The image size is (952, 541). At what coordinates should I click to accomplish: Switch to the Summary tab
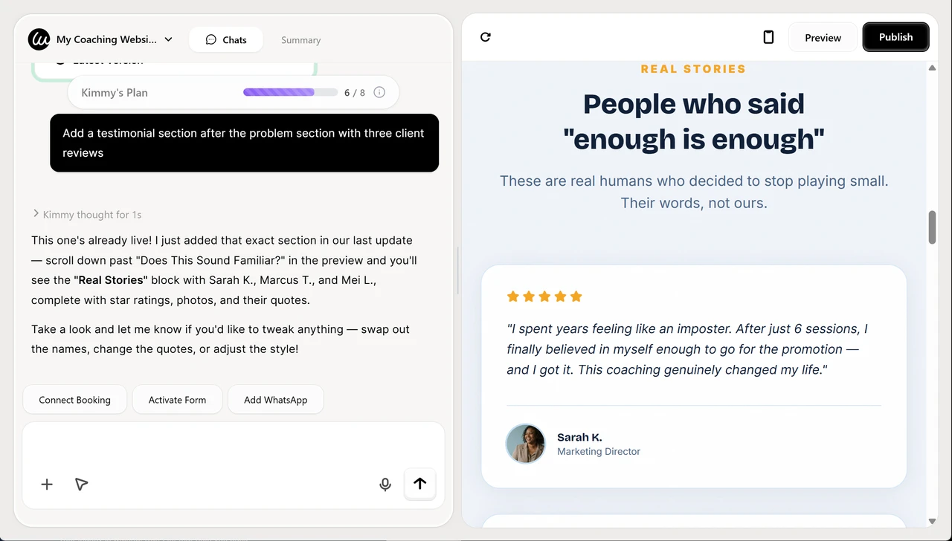[x=300, y=40]
